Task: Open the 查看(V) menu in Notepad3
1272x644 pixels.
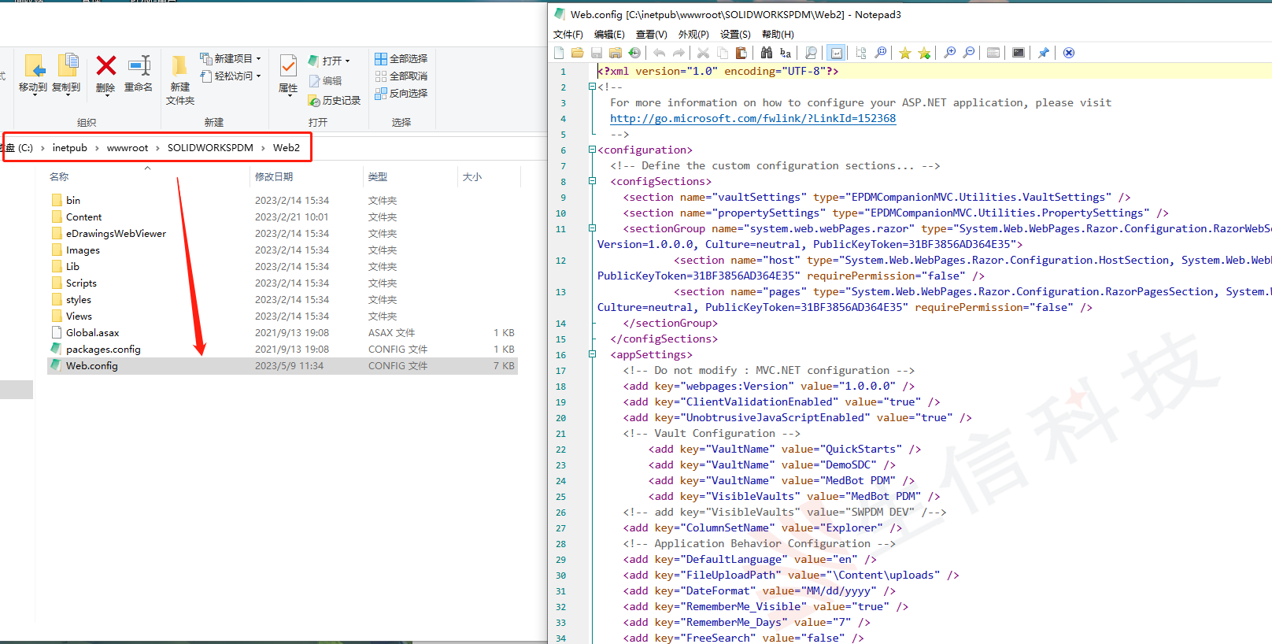Action: tap(652, 34)
